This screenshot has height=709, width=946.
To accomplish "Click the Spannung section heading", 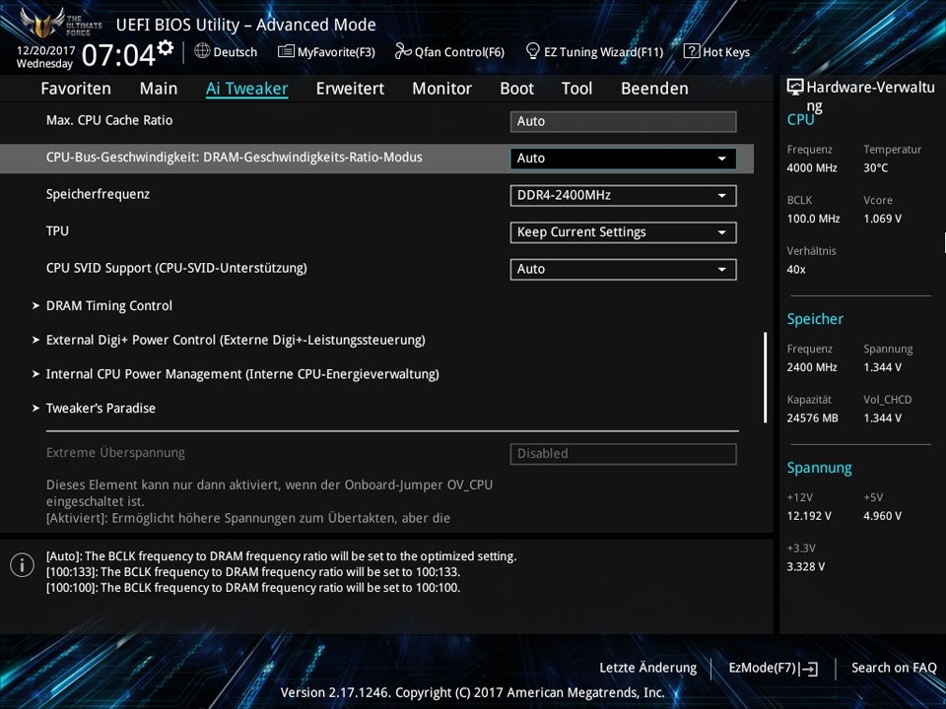I will click(819, 468).
